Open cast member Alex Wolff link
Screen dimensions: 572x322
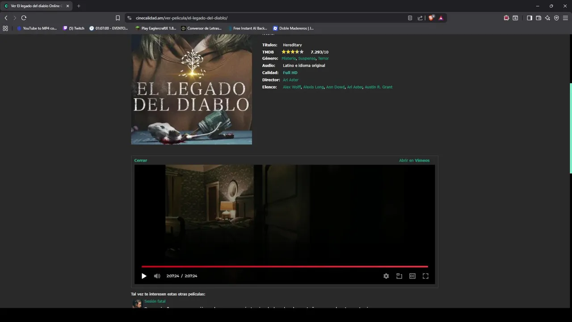292,87
